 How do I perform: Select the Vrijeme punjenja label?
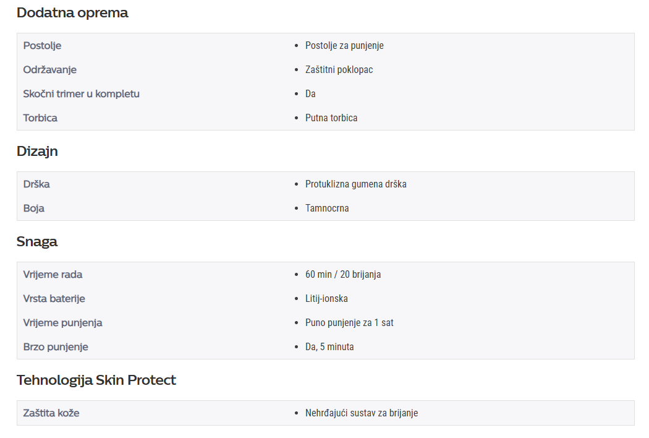coord(63,323)
